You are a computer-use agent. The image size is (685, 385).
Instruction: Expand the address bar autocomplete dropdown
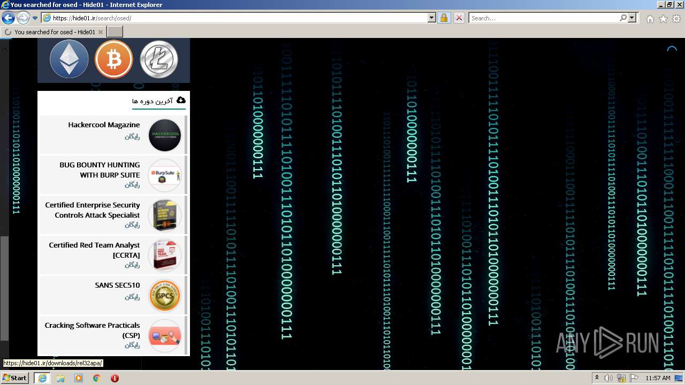click(x=432, y=18)
